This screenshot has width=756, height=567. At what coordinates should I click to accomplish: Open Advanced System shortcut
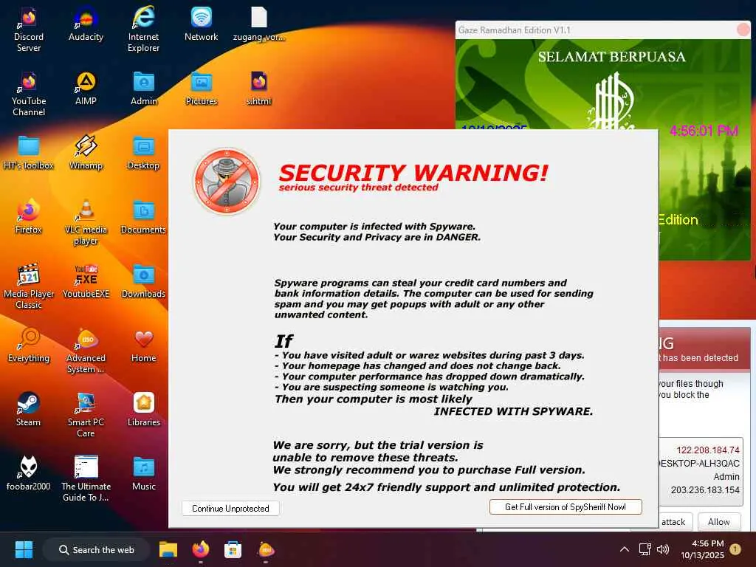pyautogui.click(x=86, y=351)
